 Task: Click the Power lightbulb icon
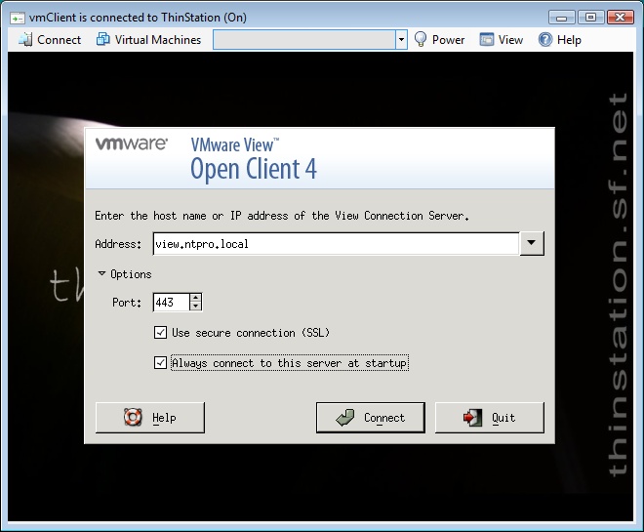421,40
